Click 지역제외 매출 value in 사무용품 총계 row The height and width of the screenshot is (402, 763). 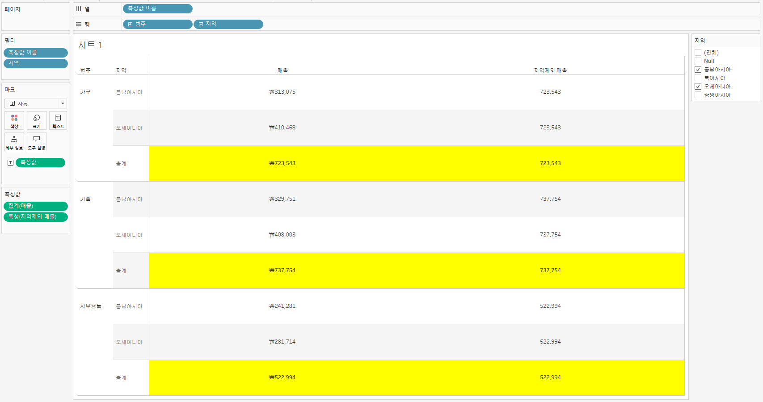pyautogui.click(x=550, y=377)
